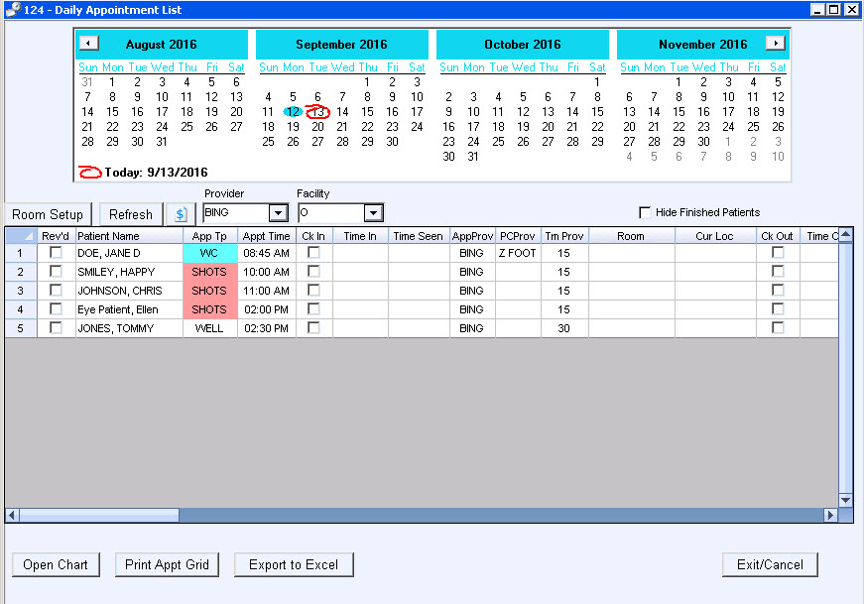Click Exit/Cancel button
Viewport: 864px width, 604px height.
[770, 565]
